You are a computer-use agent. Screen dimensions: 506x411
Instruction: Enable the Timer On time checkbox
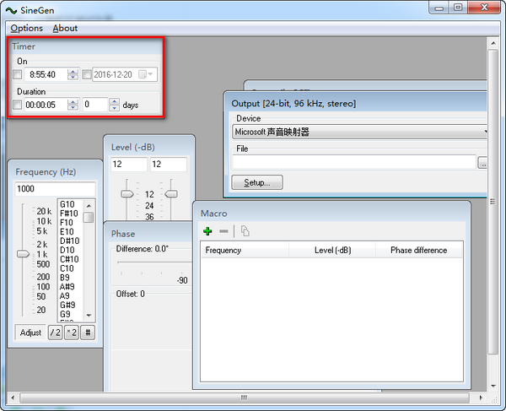click(18, 74)
